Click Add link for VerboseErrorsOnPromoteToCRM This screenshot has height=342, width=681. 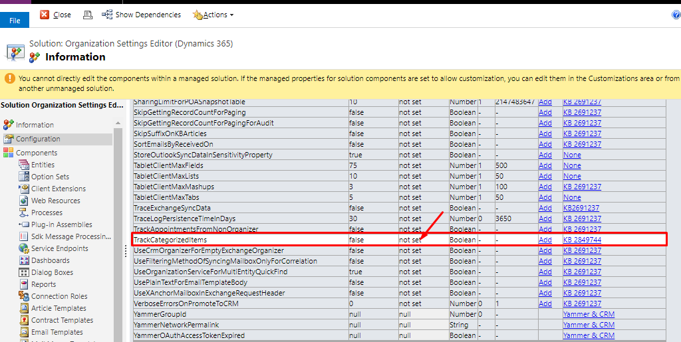click(545, 304)
